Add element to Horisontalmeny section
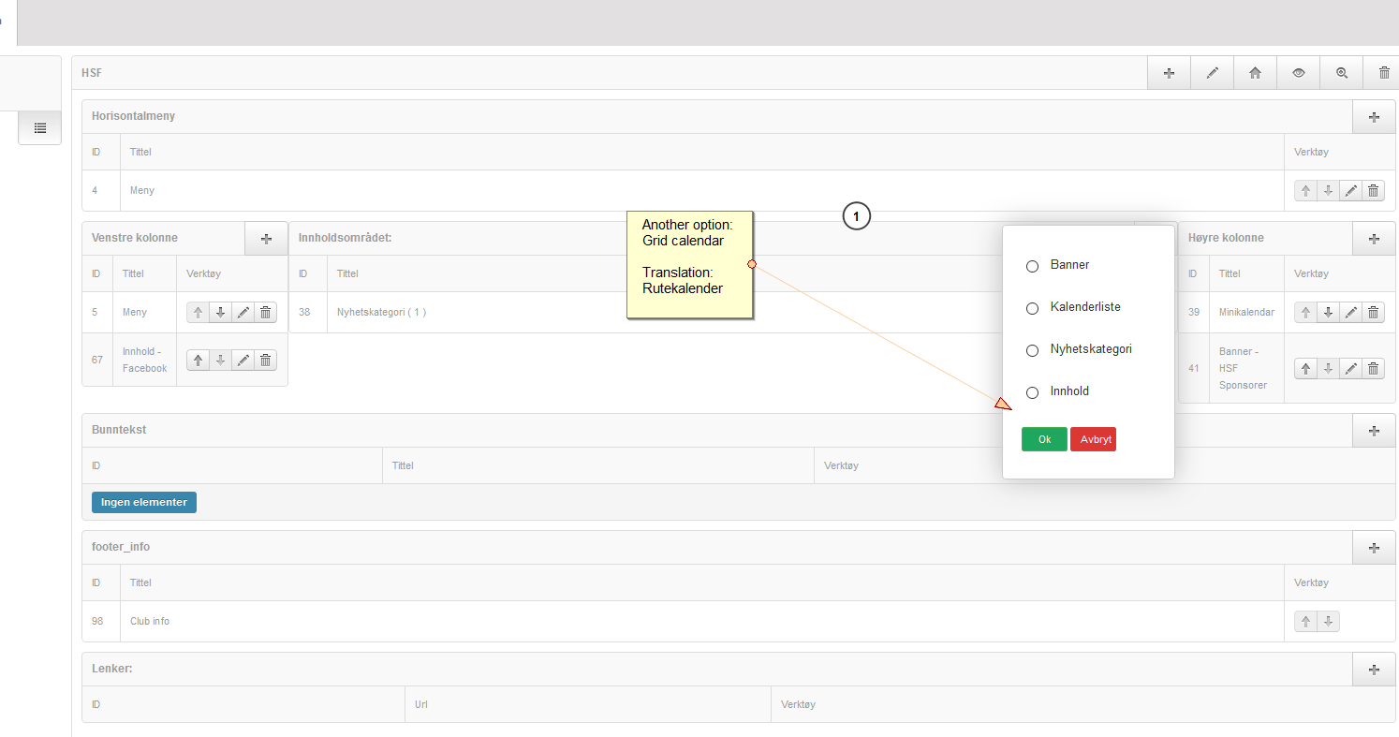This screenshot has height=737, width=1399. [x=1374, y=117]
